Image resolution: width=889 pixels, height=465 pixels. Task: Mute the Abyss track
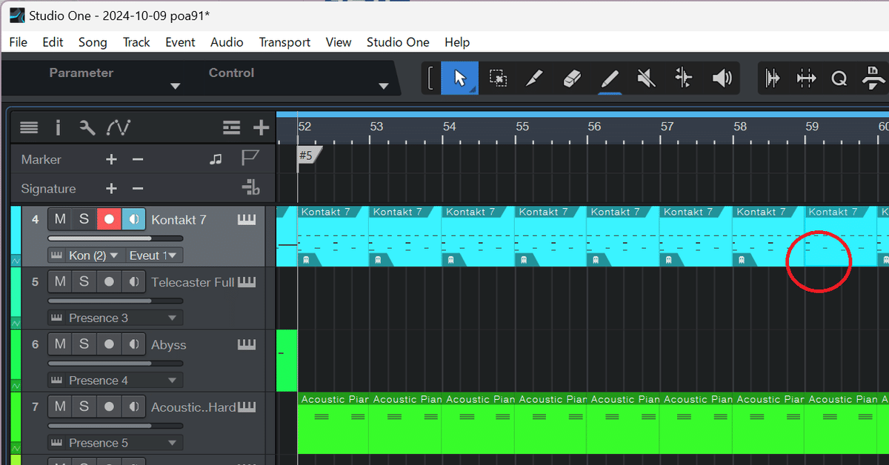pyautogui.click(x=60, y=344)
